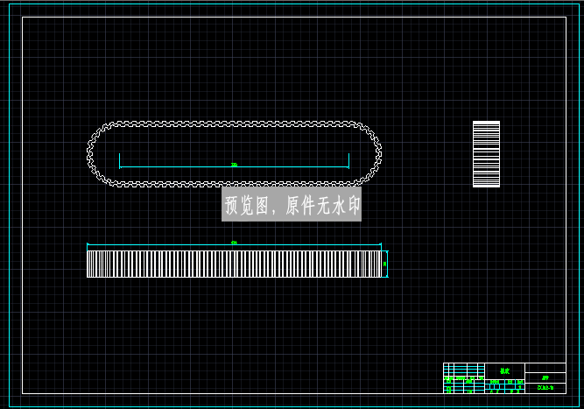Image resolution: width=584 pixels, height=409 pixels.
Task: Click the green part name in title block center
Action: [504, 371]
